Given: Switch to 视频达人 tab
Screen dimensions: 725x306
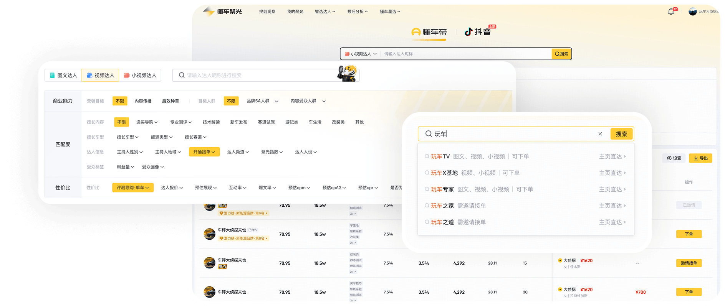Looking at the screenshot, I should point(101,75).
